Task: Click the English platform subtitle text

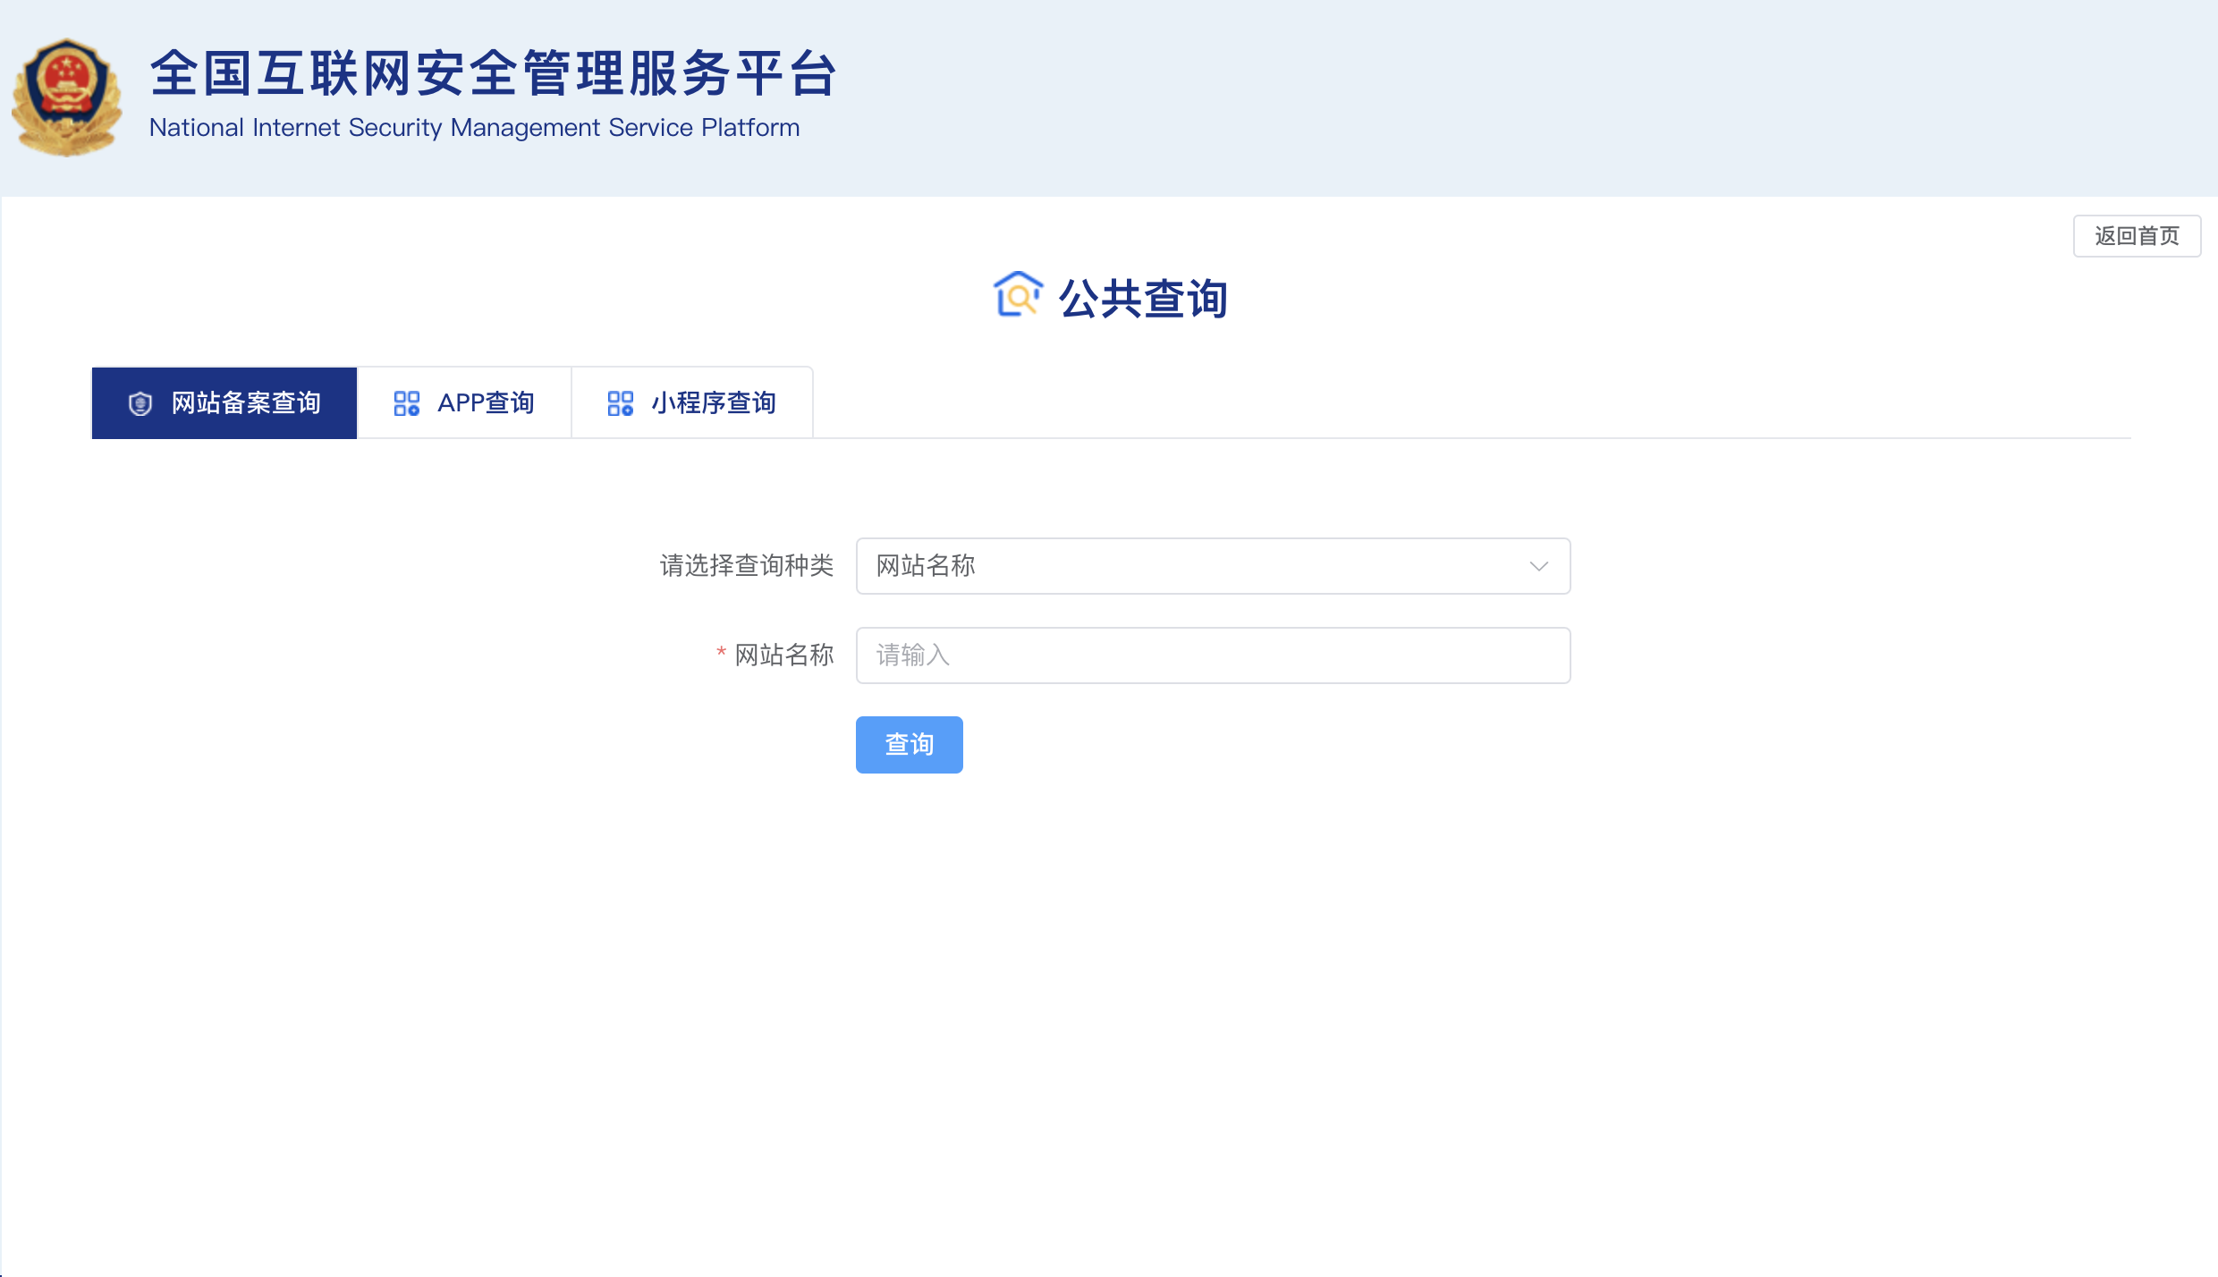Action: 473,128
